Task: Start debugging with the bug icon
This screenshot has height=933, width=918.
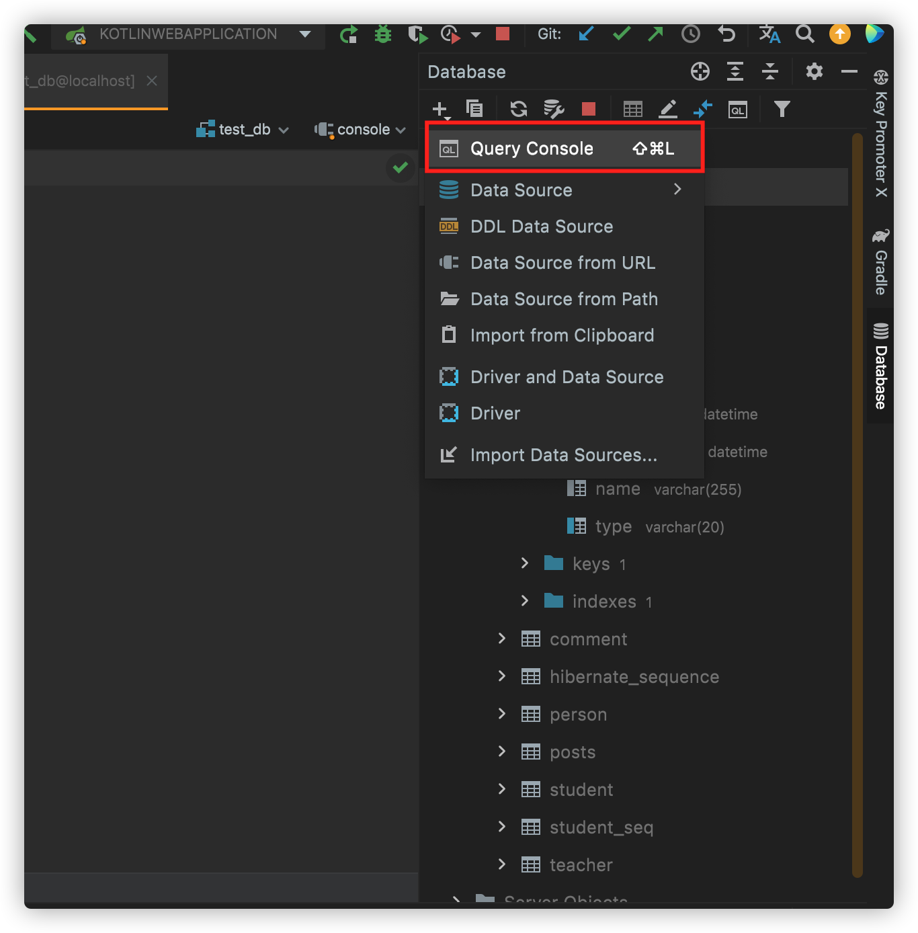Action: pyautogui.click(x=383, y=34)
